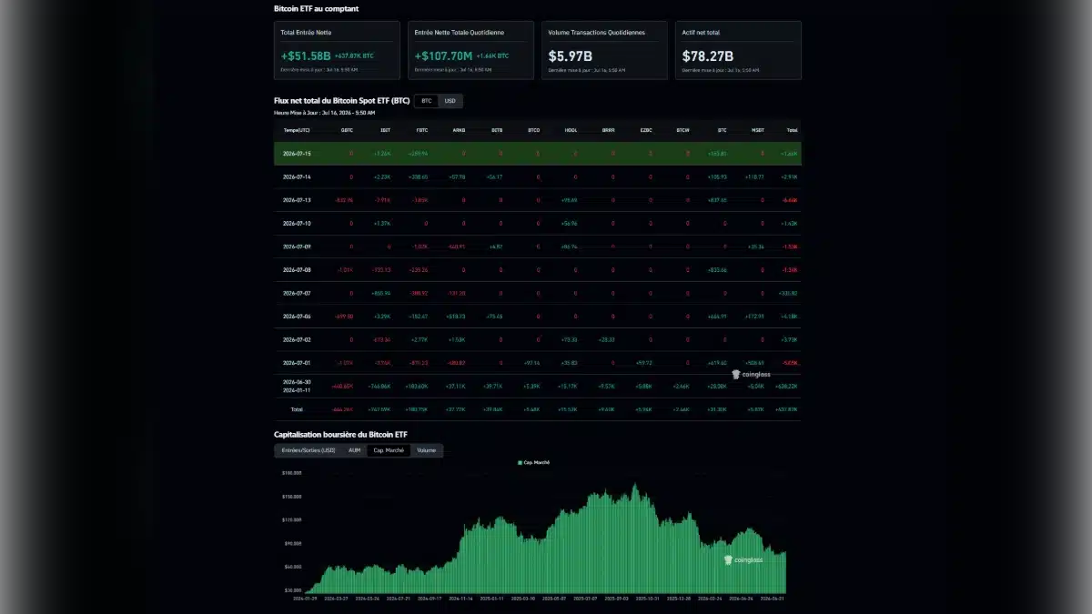Select the 2026-07-06 row date
This screenshot has width=1092, height=614.
(298, 317)
